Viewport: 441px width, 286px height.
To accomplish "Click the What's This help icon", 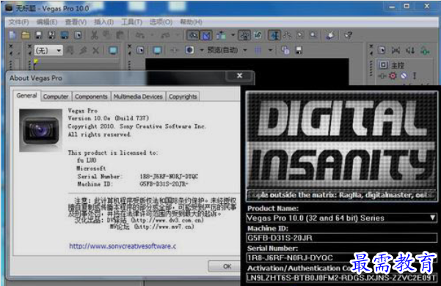I will [349, 35].
